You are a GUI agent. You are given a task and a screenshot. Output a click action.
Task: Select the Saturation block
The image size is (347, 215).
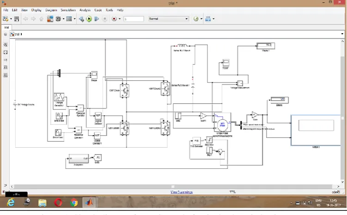pyautogui.click(x=209, y=140)
